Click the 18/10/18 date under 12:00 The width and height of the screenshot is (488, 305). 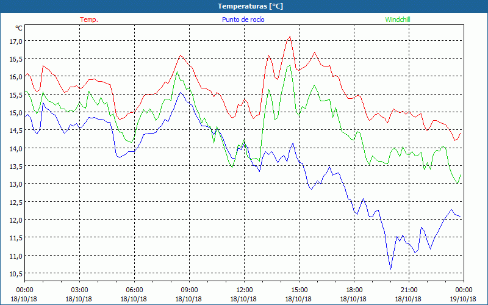[x=243, y=299]
